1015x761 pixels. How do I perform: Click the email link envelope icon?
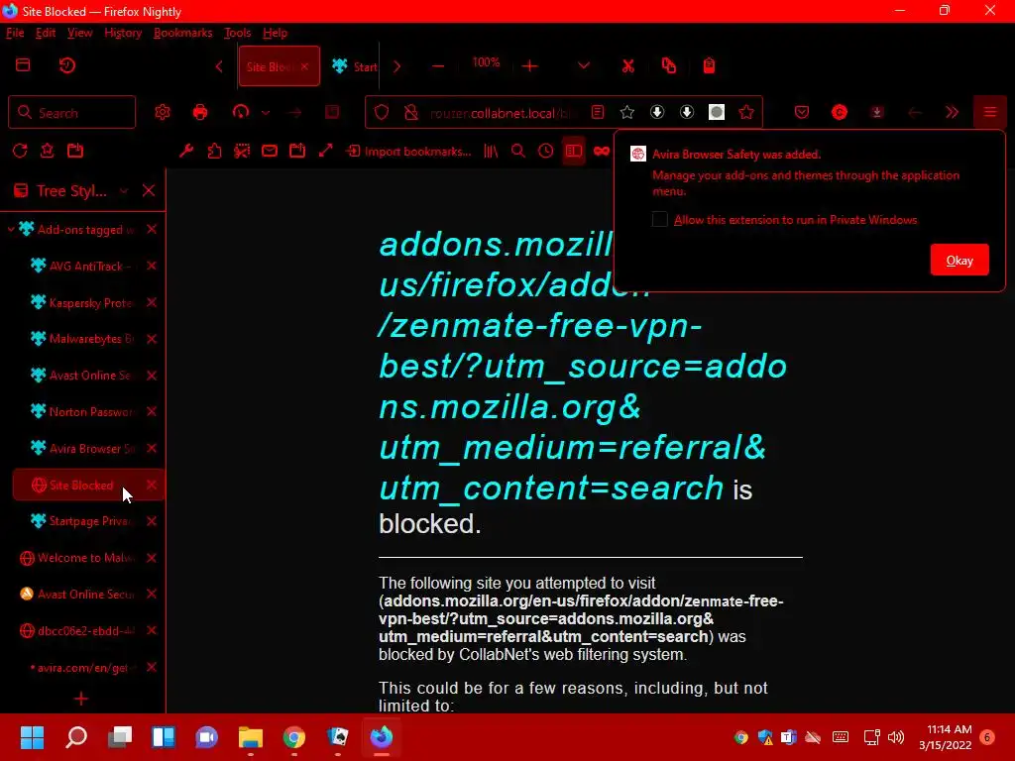click(x=270, y=151)
